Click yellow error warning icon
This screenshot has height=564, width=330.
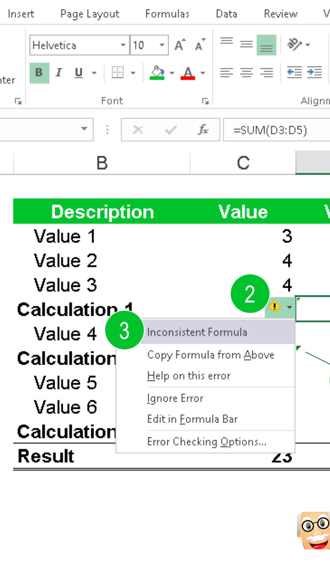274,307
